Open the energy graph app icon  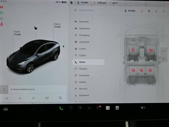tap(108, 108)
